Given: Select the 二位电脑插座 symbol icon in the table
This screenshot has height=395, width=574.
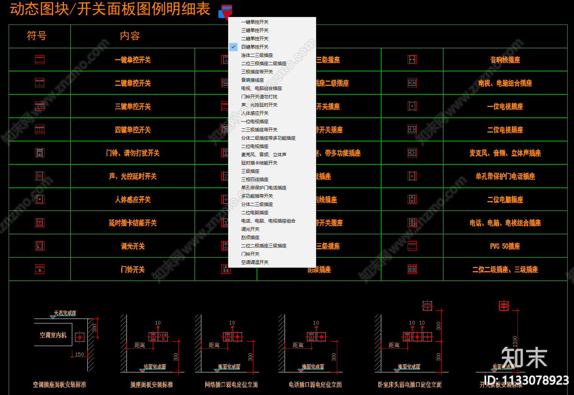Looking at the screenshot, I should point(412,199).
